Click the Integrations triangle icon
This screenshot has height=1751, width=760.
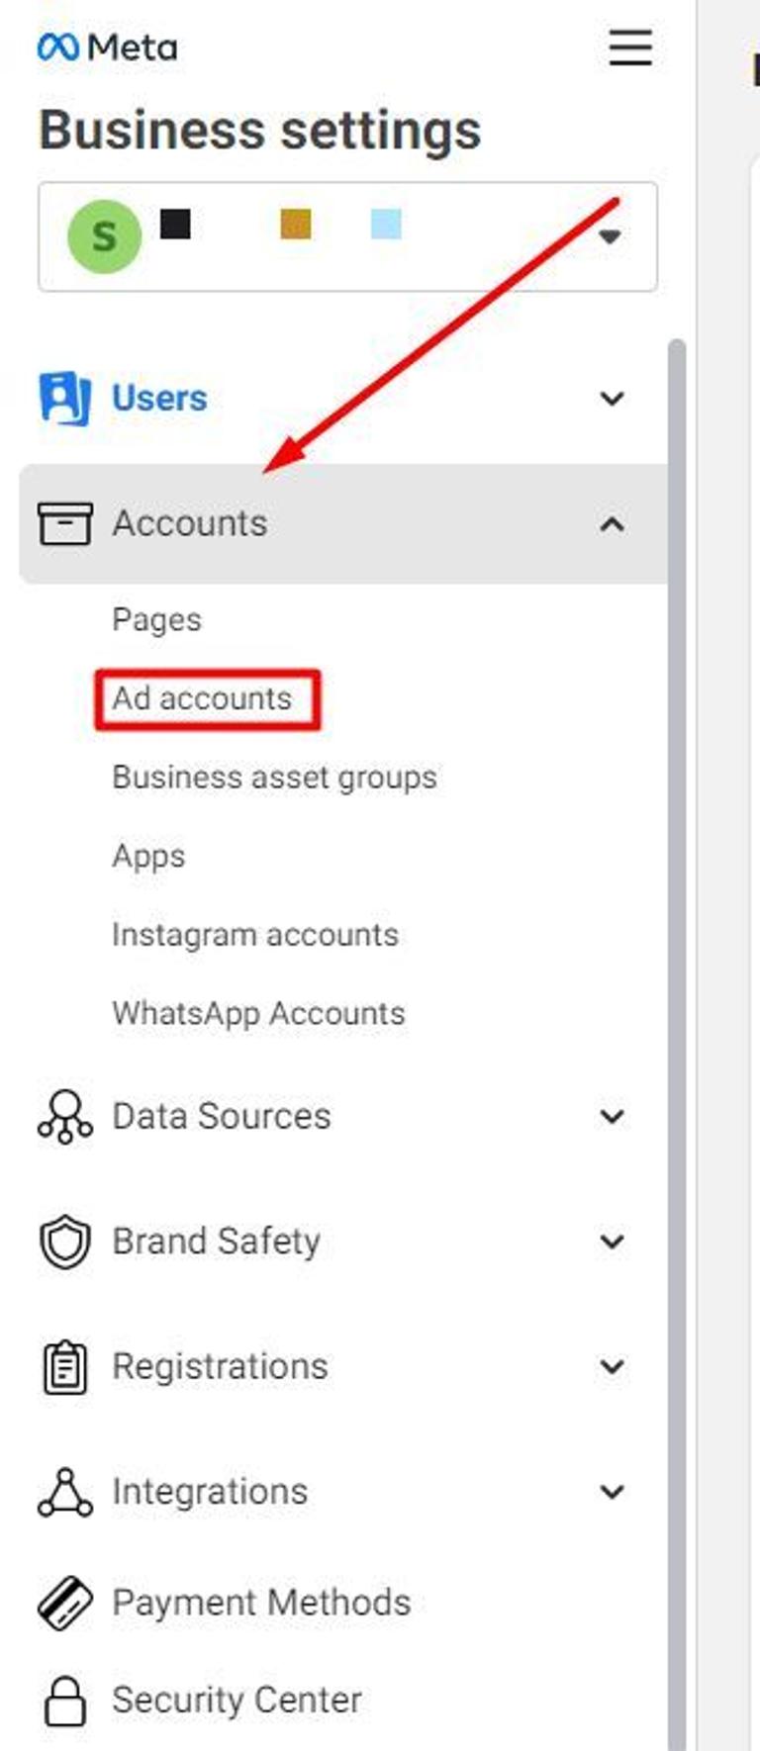(x=64, y=1492)
